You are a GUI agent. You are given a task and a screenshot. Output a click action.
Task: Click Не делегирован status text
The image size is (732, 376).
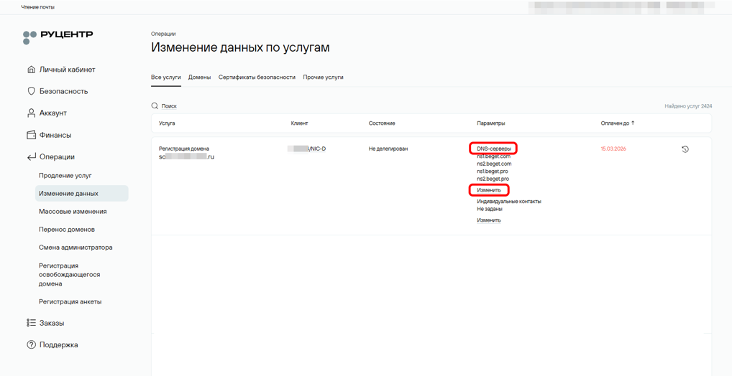(x=388, y=149)
